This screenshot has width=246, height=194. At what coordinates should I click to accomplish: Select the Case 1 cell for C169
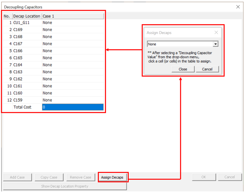coord(72,30)
